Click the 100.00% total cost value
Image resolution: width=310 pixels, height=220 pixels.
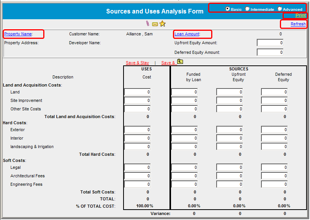[x=145, y=206]
